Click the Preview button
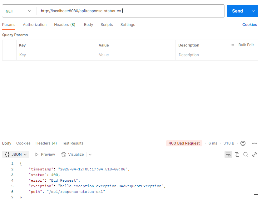Viewport: 262px width, 206px height. pyautogui.click(x=45, y=154)
